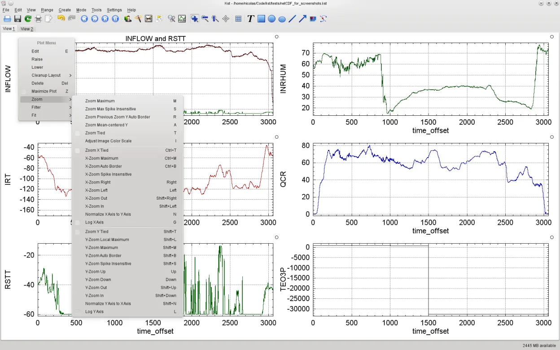Open the Tools menu
Viewport: 560px width, 350px height.
coord(96,10)
